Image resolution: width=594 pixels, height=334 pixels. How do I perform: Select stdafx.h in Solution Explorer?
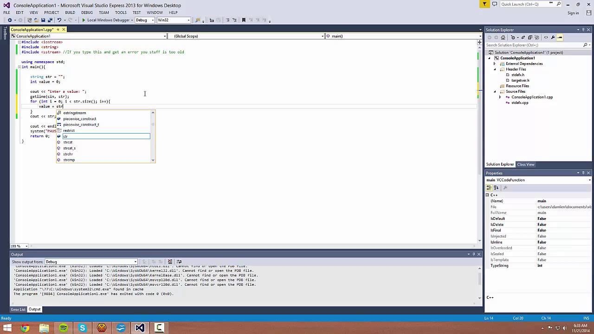coord(518,75)
